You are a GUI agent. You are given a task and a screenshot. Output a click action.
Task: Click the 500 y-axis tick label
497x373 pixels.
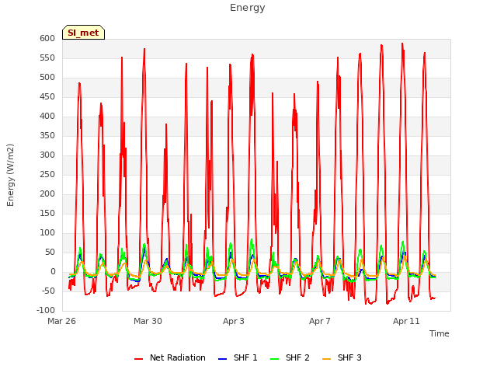pos(47,78)
